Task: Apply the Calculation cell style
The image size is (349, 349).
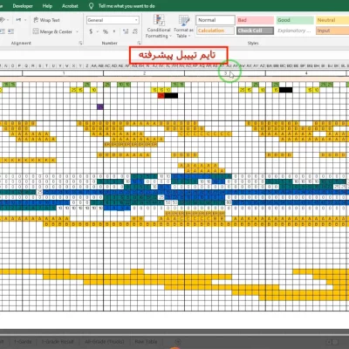Action: tap(216, 31)
